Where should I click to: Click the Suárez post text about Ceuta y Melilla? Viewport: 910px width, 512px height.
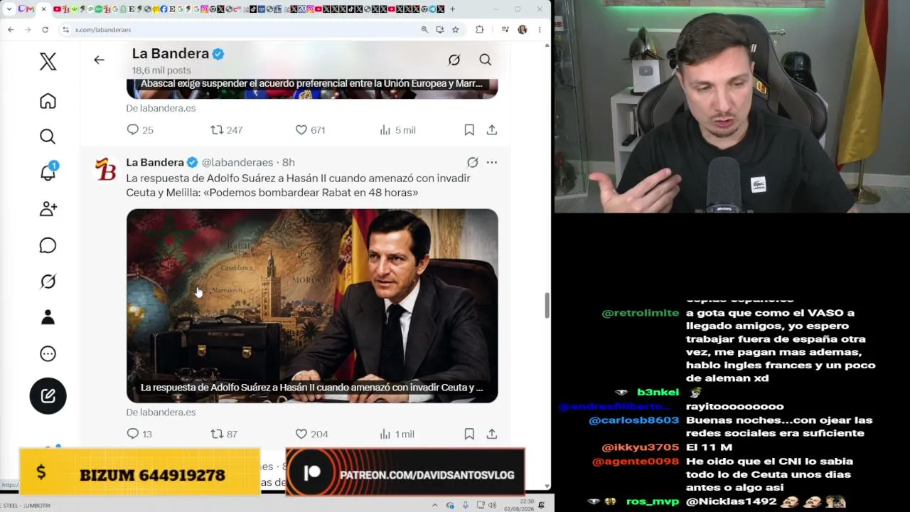pyautogui.click(x=298, y=186)
